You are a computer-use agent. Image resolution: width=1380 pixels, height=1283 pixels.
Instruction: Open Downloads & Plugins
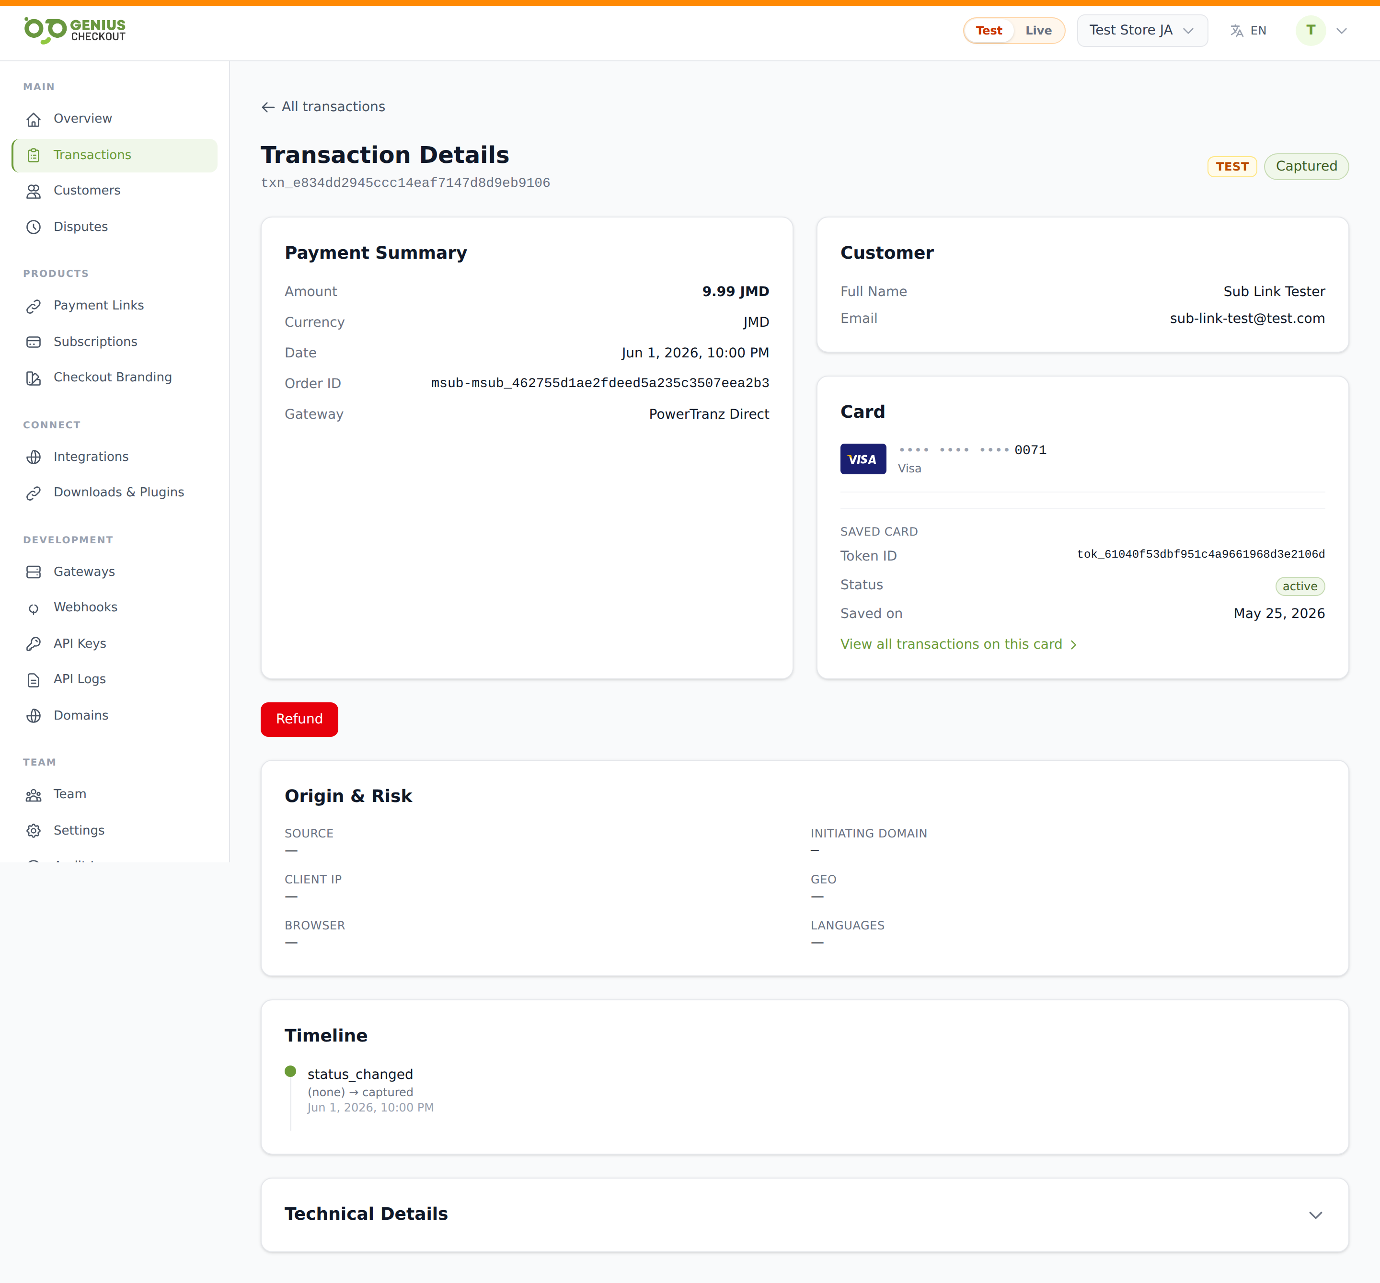[x=115, y=492]
